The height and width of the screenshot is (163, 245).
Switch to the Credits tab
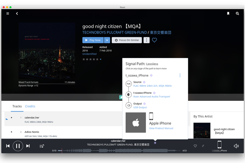click(30, 106)
